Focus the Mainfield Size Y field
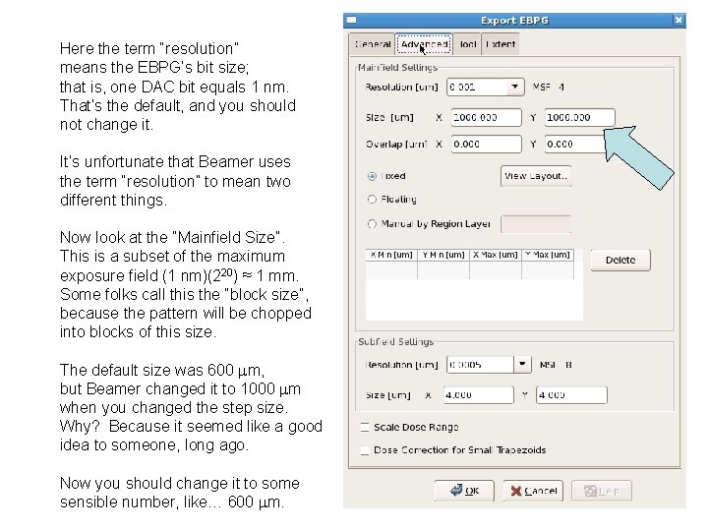Viewport: 708px width, 531px height. [x=579, y=117]
